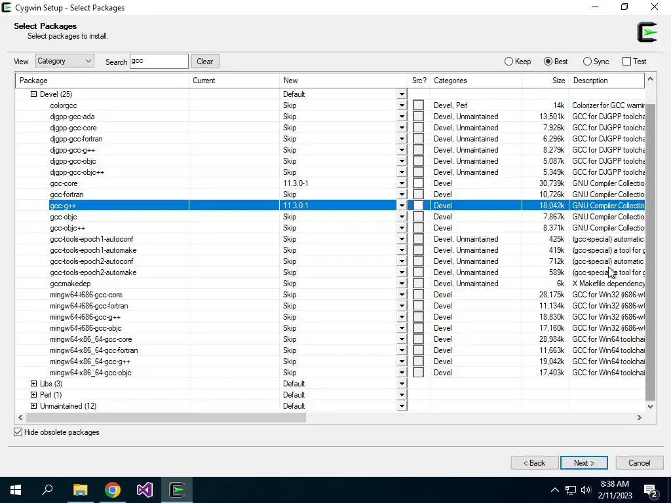The width and height of the screenshot is (671, 503).
Task: Open File Explorer from taskbar
Action: pyautogui.click(x=80, y=490)
